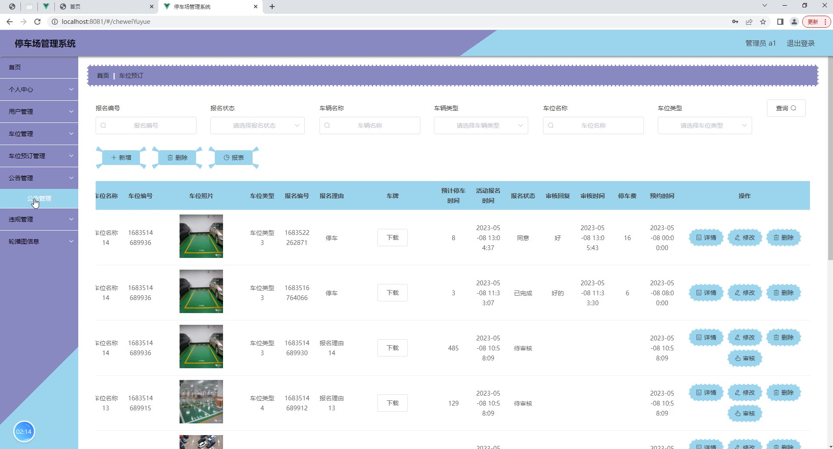Expand 违规管理 sidebar menu
This screenshot has height=449, width=833.
pyautogui.click(x=39, y=219)
